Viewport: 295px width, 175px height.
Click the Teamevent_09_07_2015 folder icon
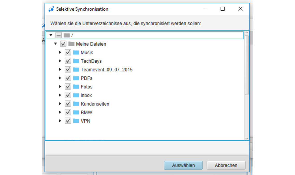(x=76, y=69)
